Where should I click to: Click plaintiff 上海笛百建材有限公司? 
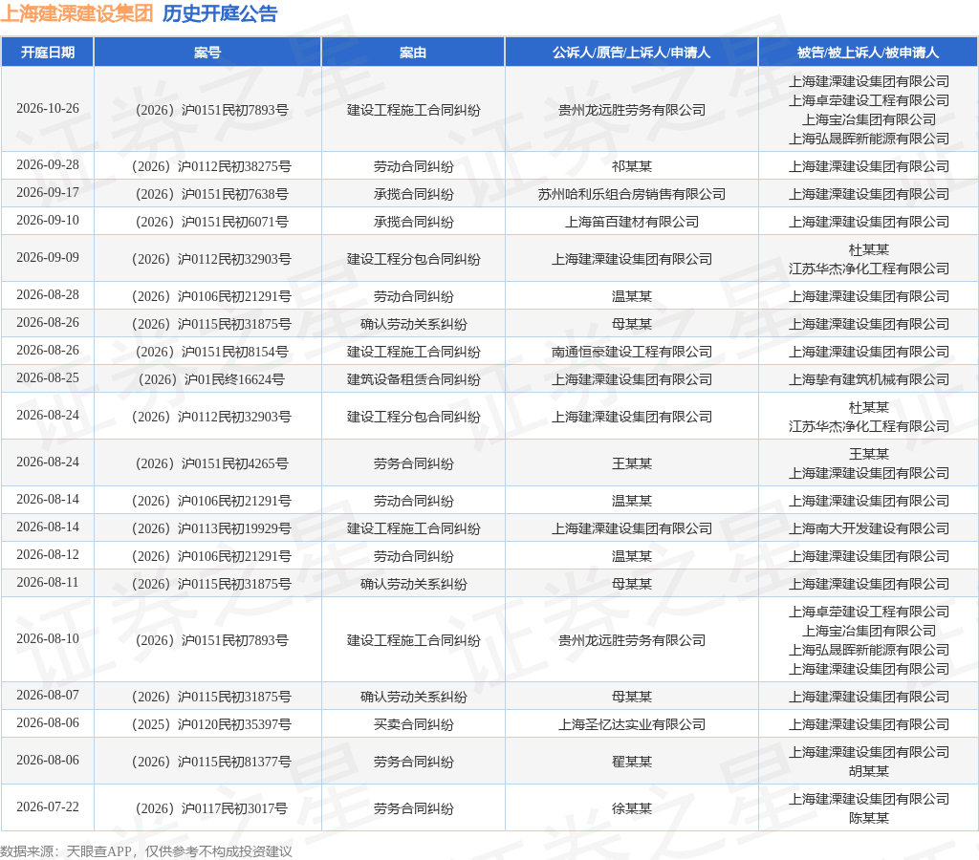(x=631, y=222)
